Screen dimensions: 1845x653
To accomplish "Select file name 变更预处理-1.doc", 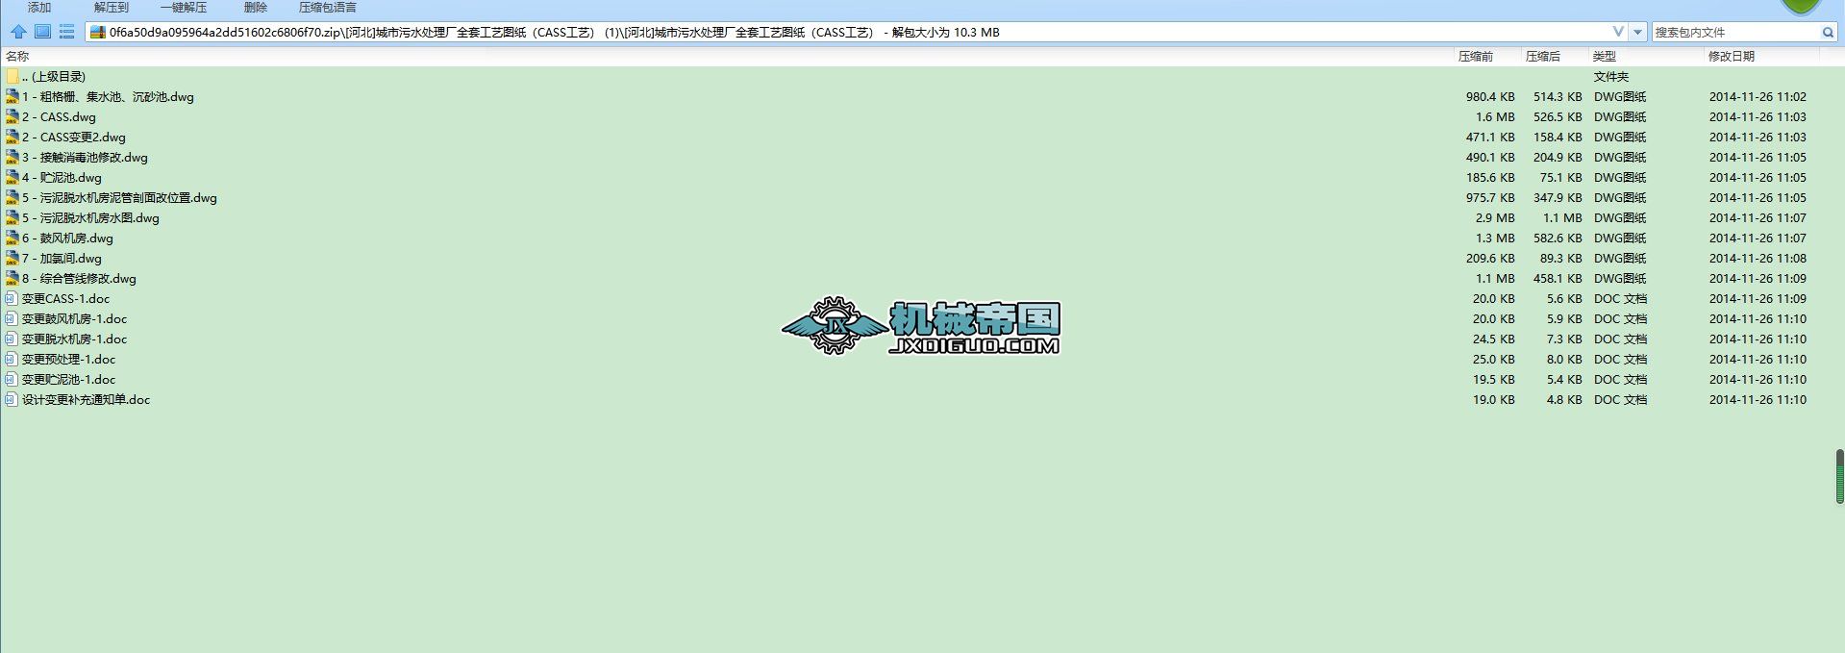I will point(68,359).
